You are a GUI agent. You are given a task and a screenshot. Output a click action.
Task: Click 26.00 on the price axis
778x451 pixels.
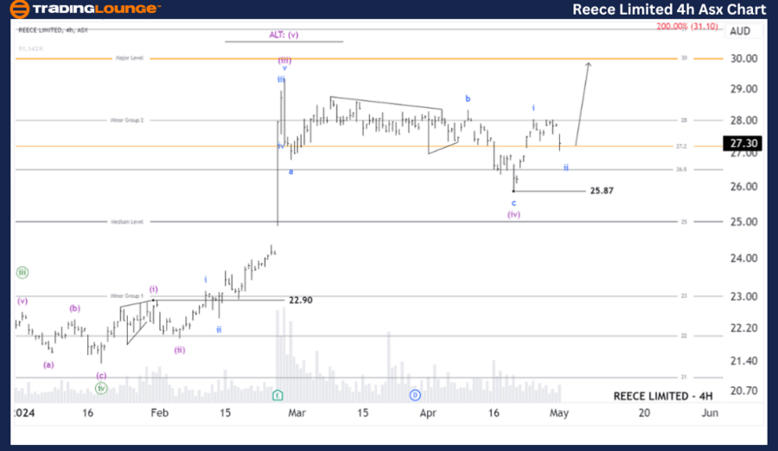coord(743,187)
